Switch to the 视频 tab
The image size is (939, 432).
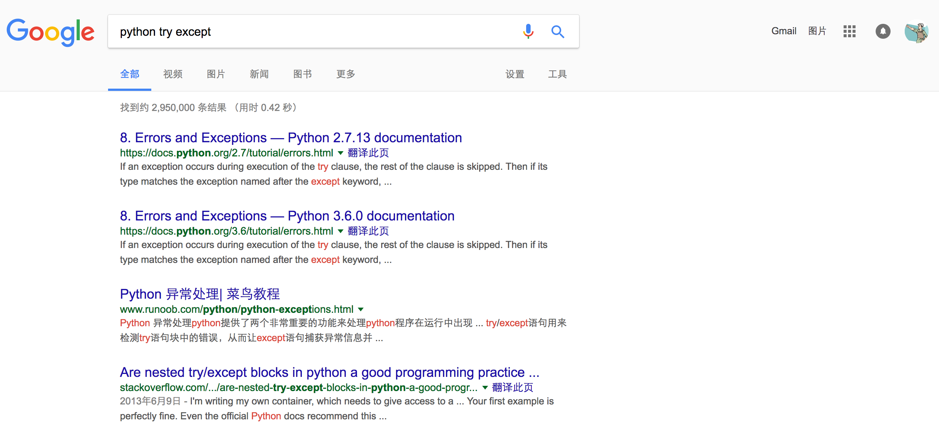(x=173, y=74)
